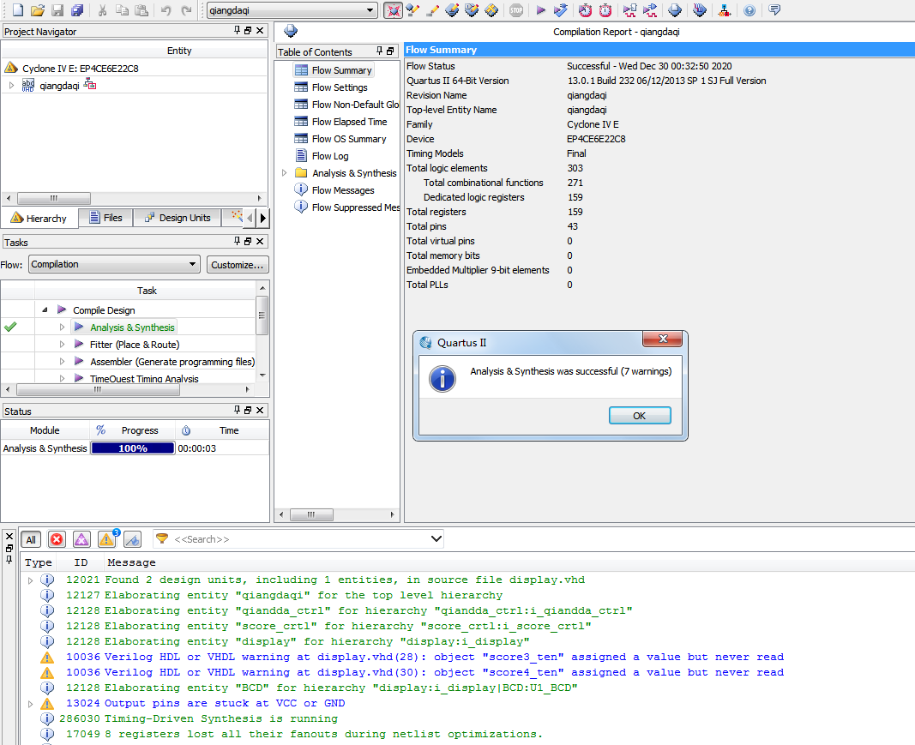Image resolution: width=915 pixels, height=745 pixels.
Task: Click the Analysis & Synthesis 100% progress bar
Action: pyautogui.click(x=133, y=448)
